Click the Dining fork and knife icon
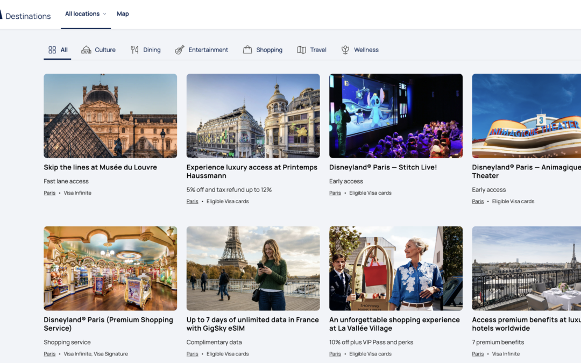The height and width of the screenshot is (363, 581). coord(134,49)
